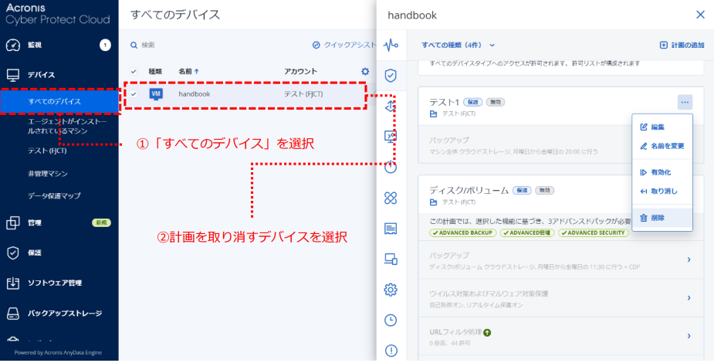714x363 pixels.
Task: Select 削除 from the context menu
Action: 656,219
